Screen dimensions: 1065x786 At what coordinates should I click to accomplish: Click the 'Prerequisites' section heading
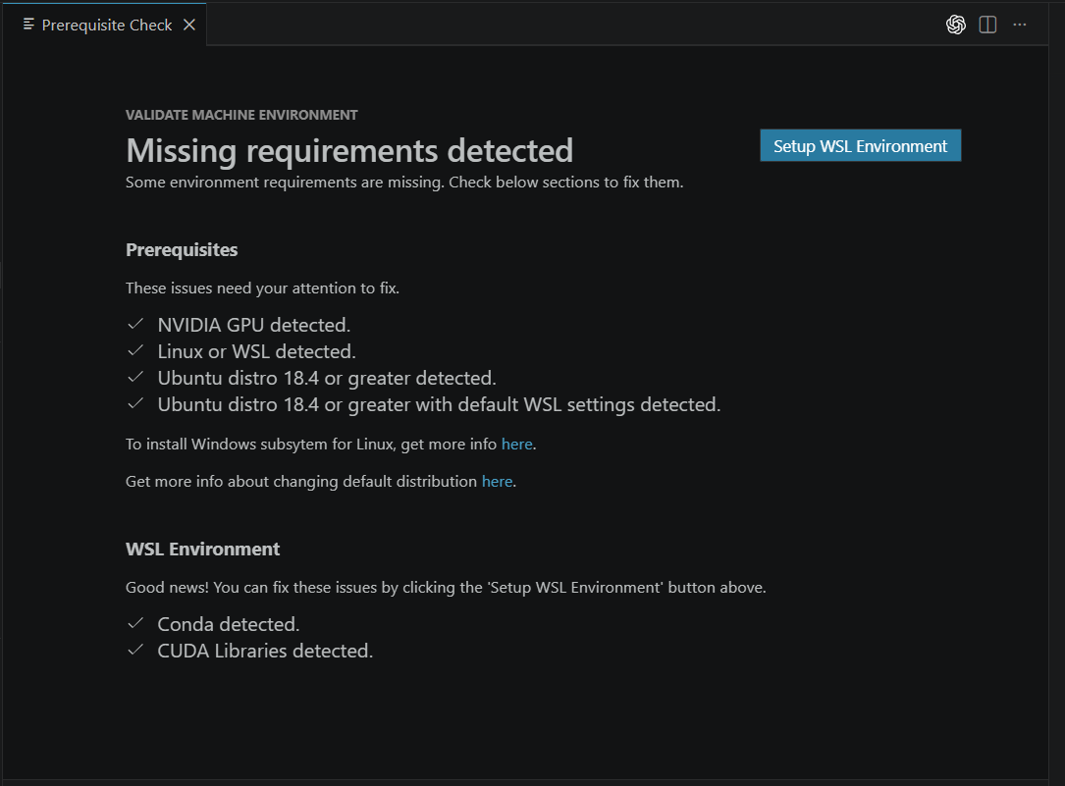click(x=182, y=250)
